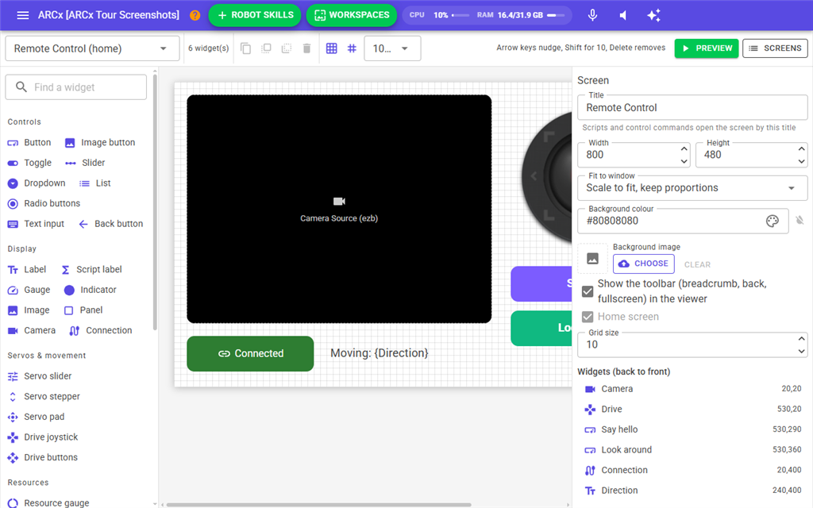Add a Servo slider widget
The width and height of the screenshot is (813, 508).
[x=40, y=375]
